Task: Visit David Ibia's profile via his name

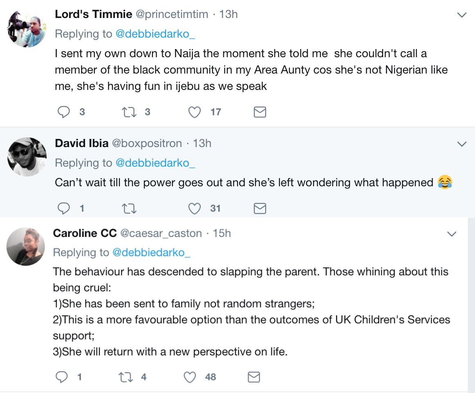Action: [81, 143]
